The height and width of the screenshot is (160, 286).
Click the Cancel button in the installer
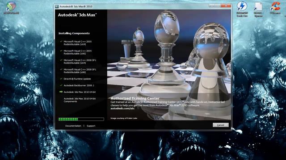pyautogui.click(x=220, y=125)
